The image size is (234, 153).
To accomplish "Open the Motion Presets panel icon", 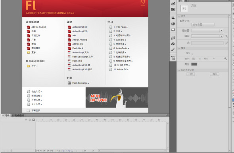I will coord(173,49).
